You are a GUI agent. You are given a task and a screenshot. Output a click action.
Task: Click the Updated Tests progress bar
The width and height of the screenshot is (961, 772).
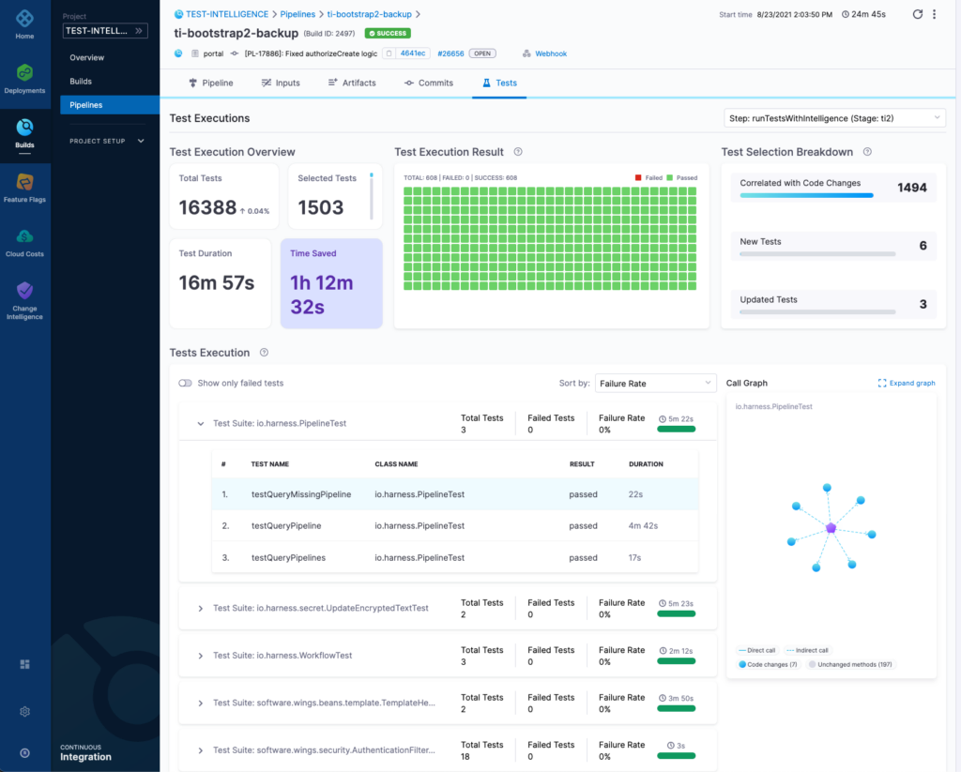pos(817,311)
